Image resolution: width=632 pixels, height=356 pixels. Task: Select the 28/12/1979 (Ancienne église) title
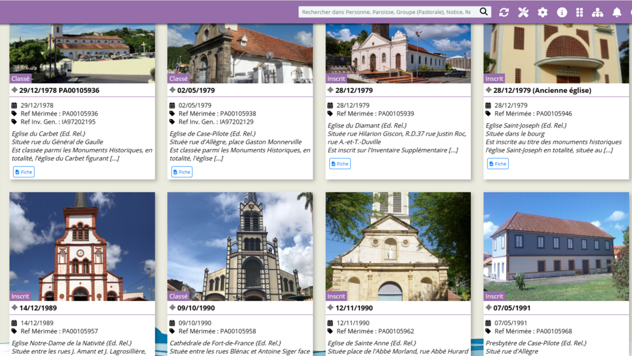point(543,90)
